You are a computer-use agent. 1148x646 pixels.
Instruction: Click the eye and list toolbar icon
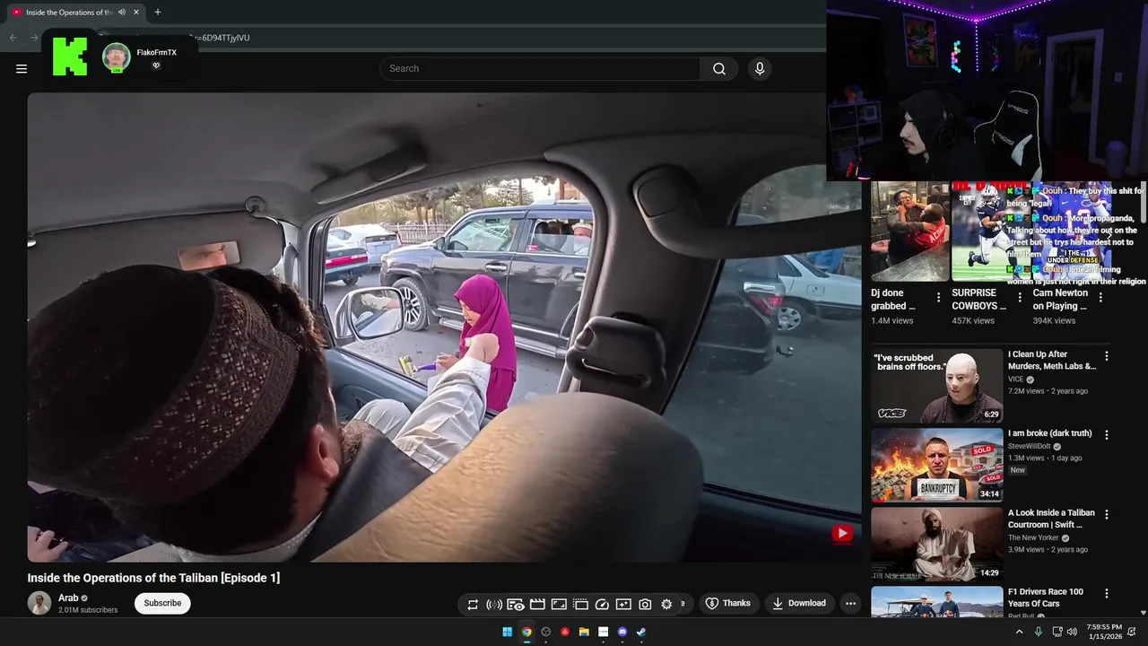click(516, 605)
